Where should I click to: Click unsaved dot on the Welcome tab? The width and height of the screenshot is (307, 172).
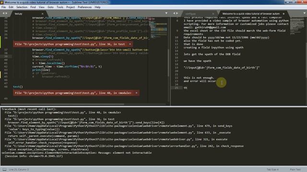click(283, 14)
